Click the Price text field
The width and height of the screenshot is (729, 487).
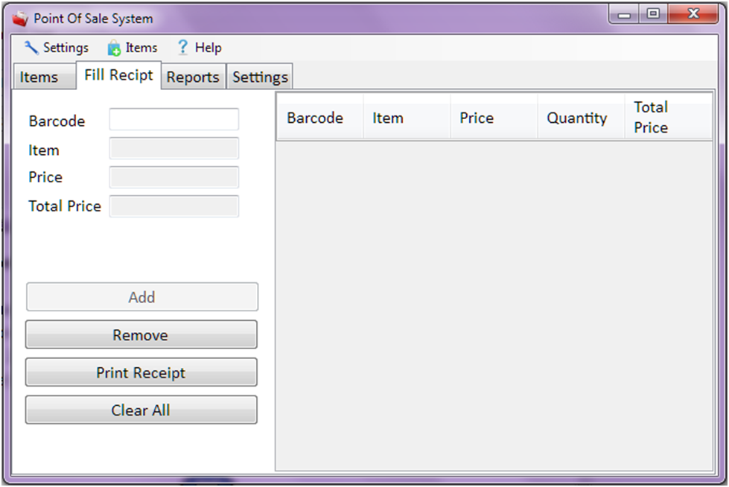(x=174, y=177)
